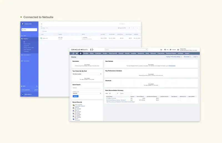Expand the Search For dropdown in Quick Search
222x143 pixels.
(x=87, y=93)
